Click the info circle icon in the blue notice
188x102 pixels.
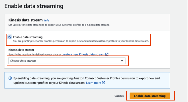click(10, 78)
